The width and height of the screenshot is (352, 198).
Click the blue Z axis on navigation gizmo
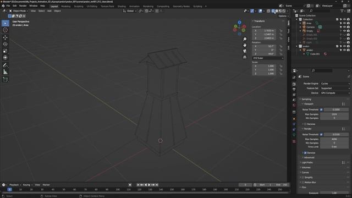tap(240, 23)
